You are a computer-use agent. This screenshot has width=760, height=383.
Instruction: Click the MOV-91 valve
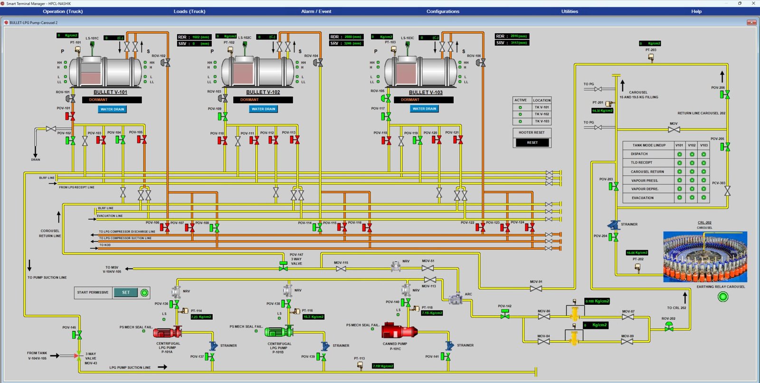536,288
